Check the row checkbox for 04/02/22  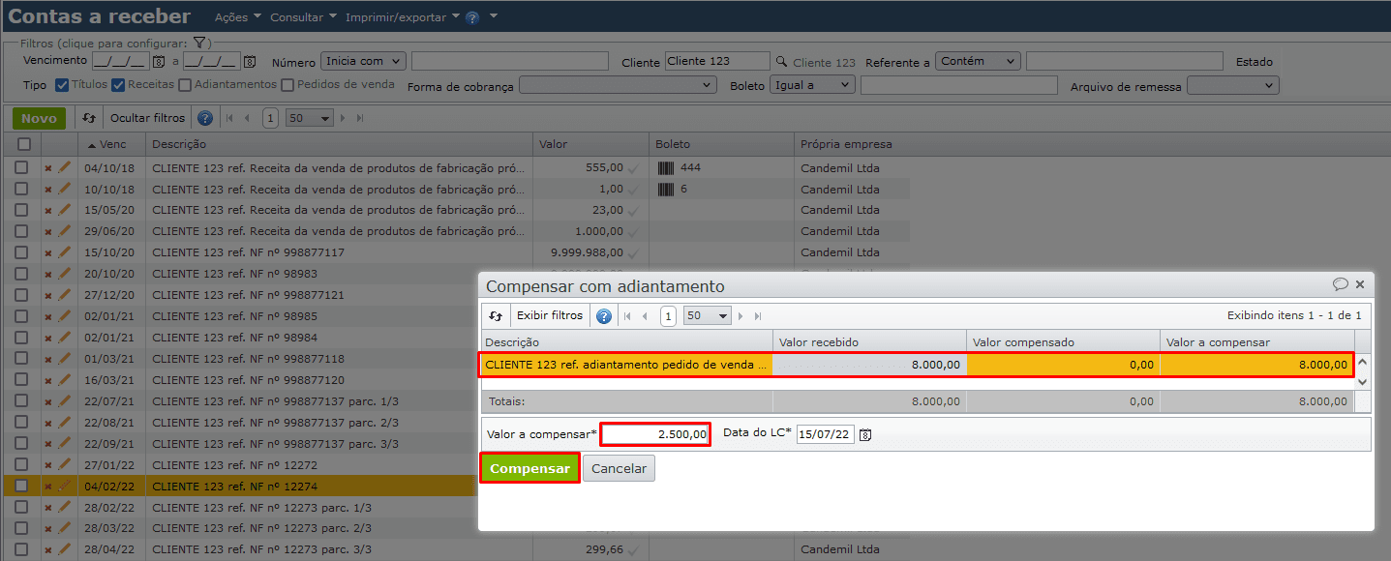click(21, 487)
